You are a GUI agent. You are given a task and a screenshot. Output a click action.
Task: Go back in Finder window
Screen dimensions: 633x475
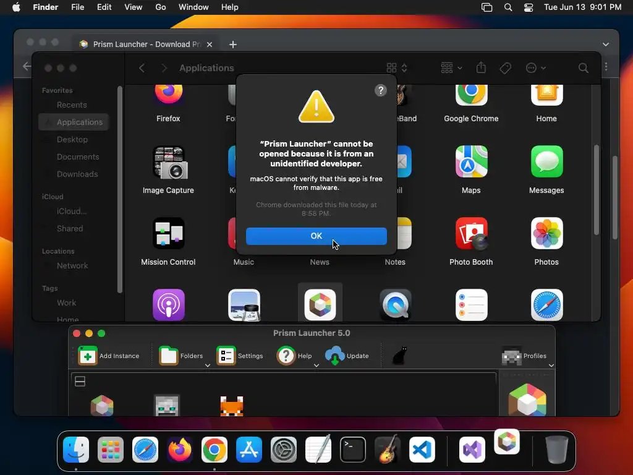(x=142, y=68)
